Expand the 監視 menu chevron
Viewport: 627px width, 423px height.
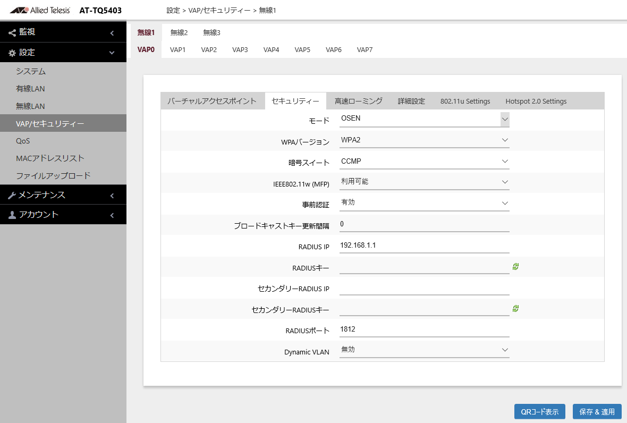(x=112, y=33)
